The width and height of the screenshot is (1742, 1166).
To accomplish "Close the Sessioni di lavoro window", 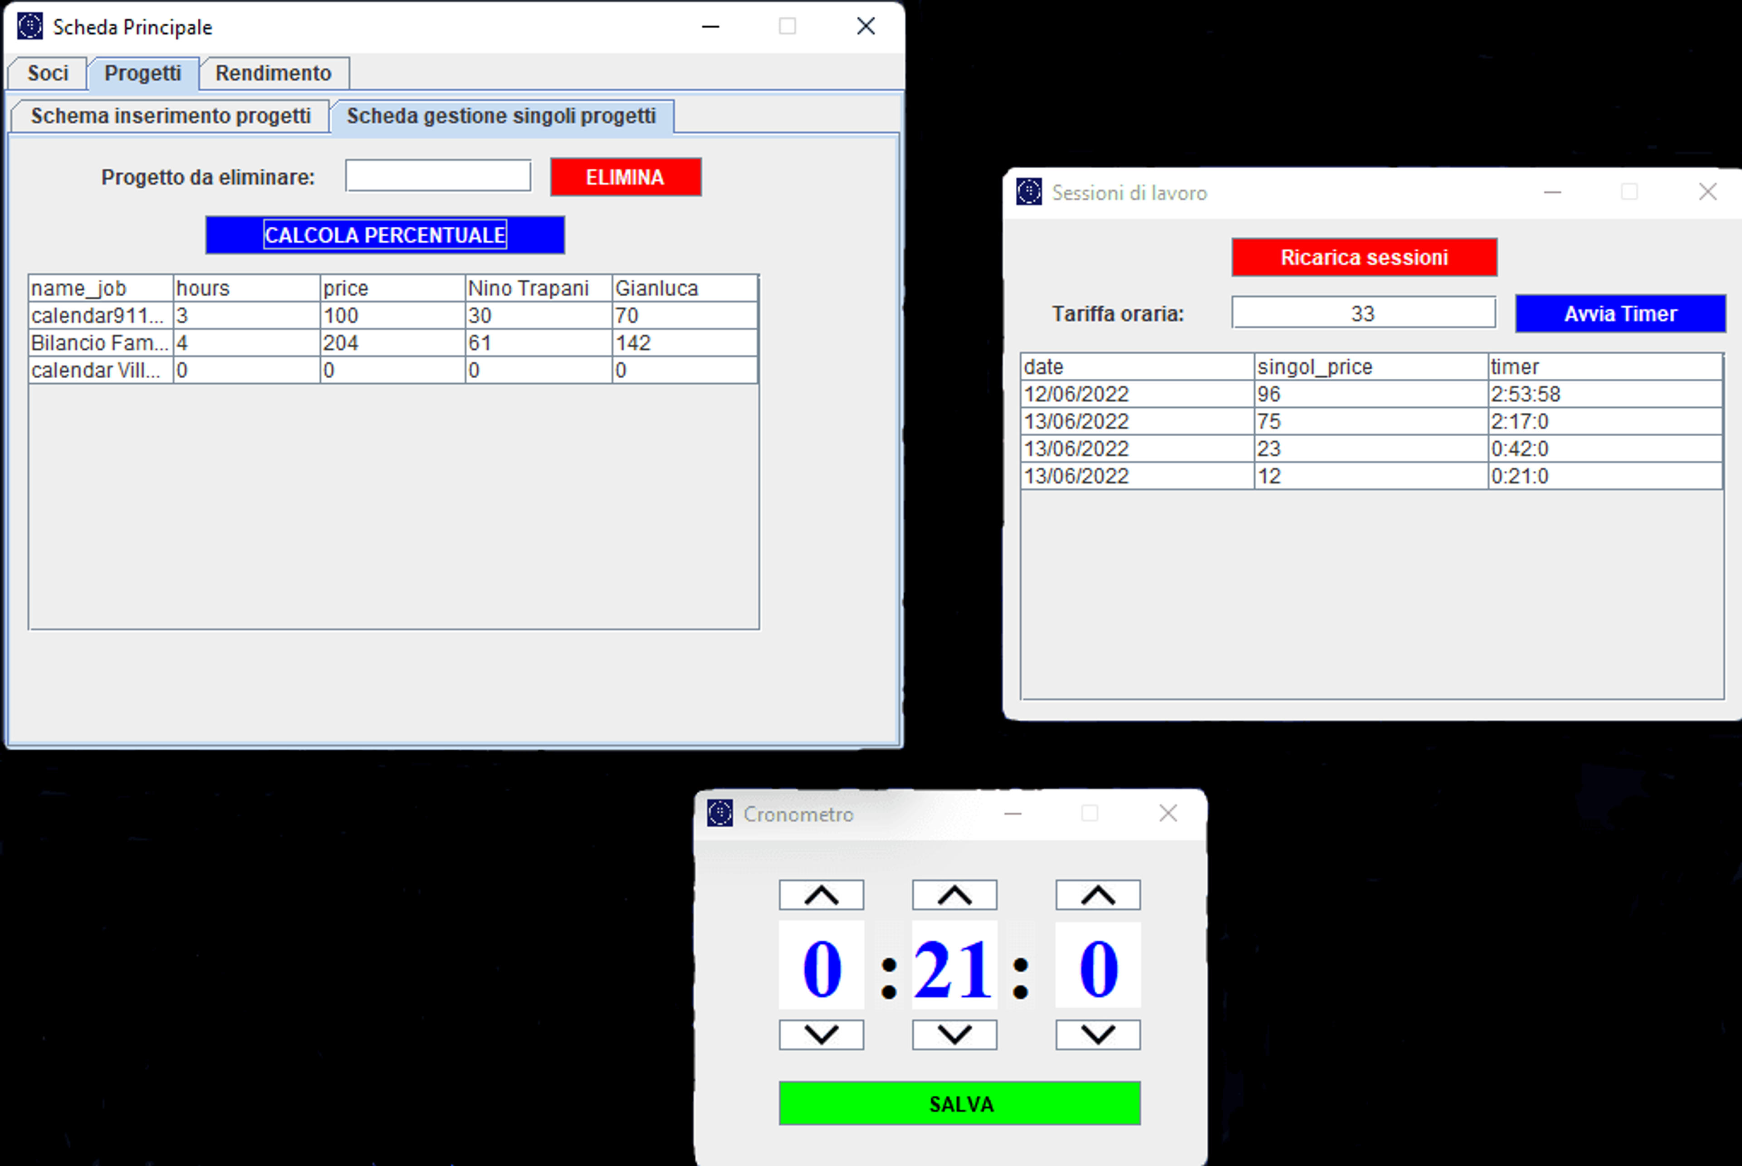I will point(1708,192).
